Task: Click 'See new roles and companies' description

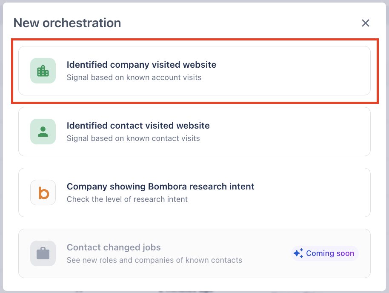Action: 154,260
